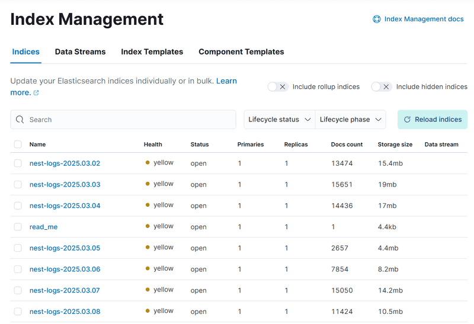Click docs count 7854

[x=340, y=269]
